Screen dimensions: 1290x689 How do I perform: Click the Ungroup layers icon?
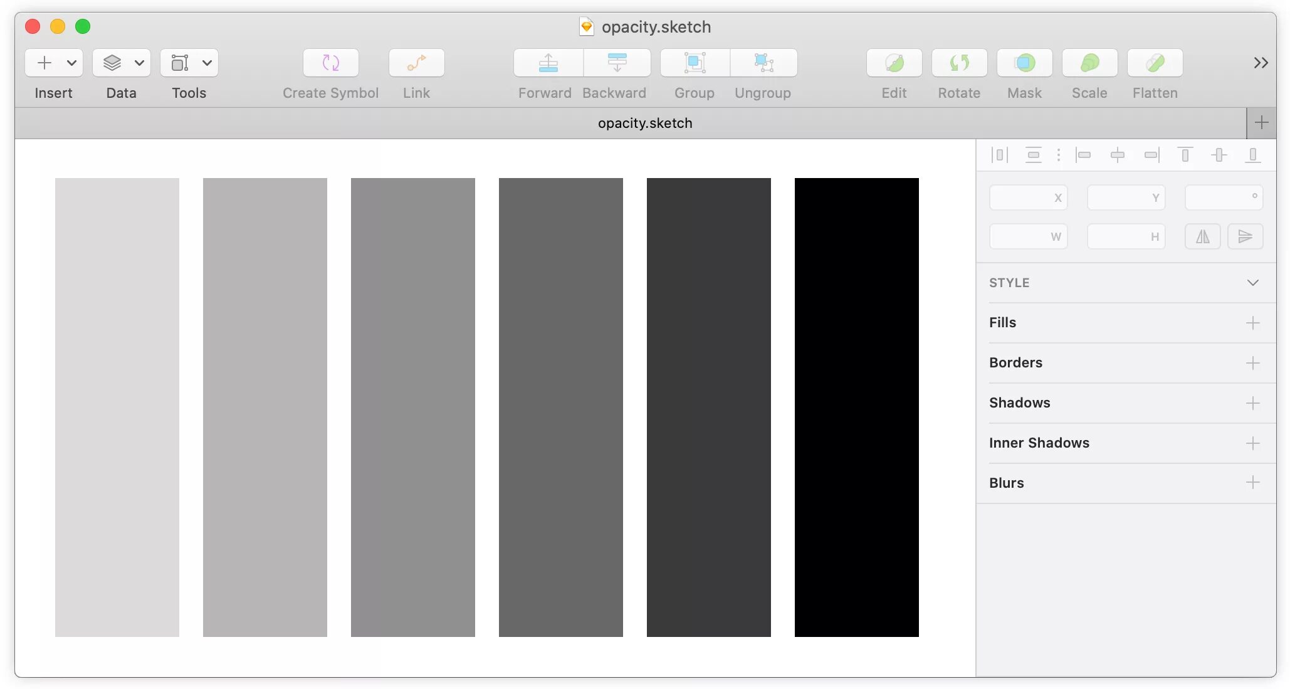pyautogui.click(x=763, y=63)
